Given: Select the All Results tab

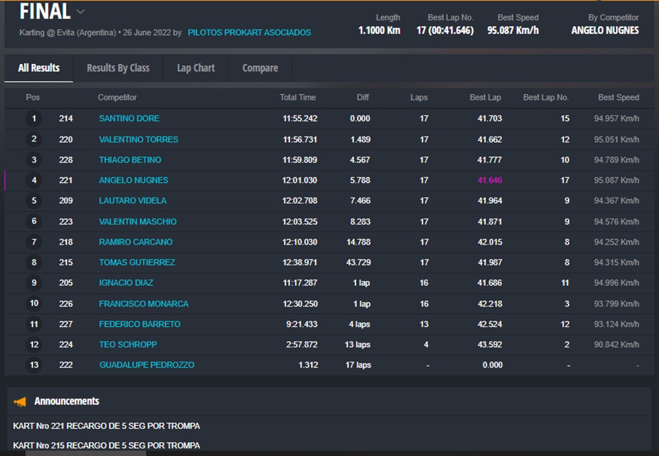Looking at the screenshot, I should (39, 68).
